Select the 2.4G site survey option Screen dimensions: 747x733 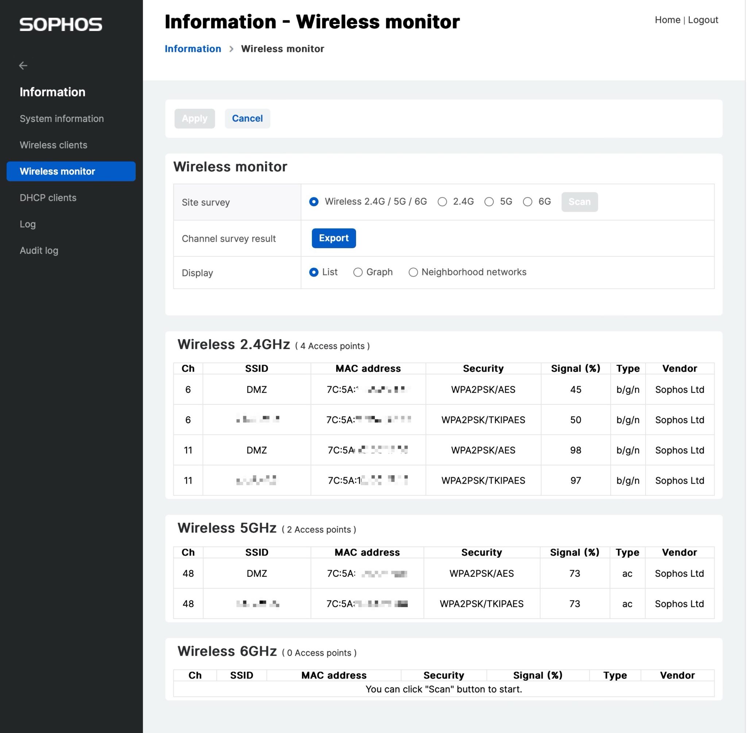pyautogui.click(x=442, y=202)
